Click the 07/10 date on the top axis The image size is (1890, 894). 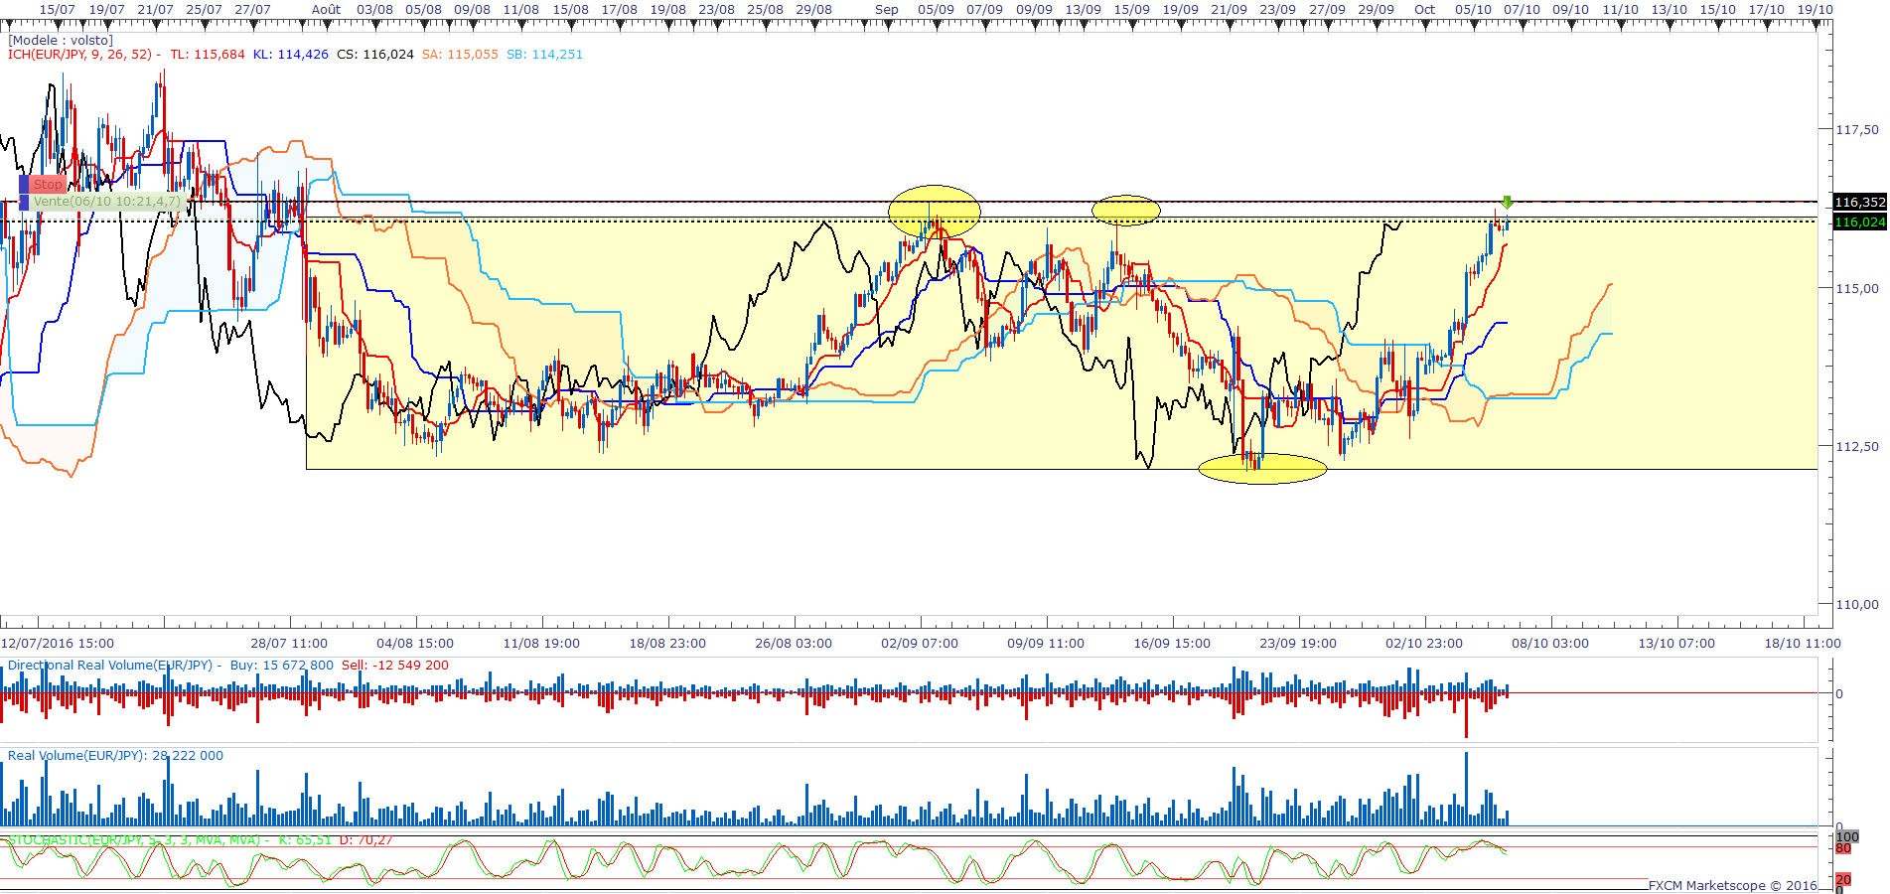point(1522,10)
